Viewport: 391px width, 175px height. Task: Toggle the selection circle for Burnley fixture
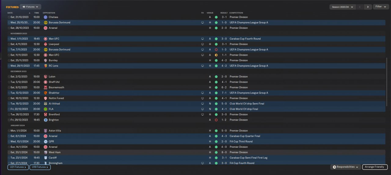9,61
